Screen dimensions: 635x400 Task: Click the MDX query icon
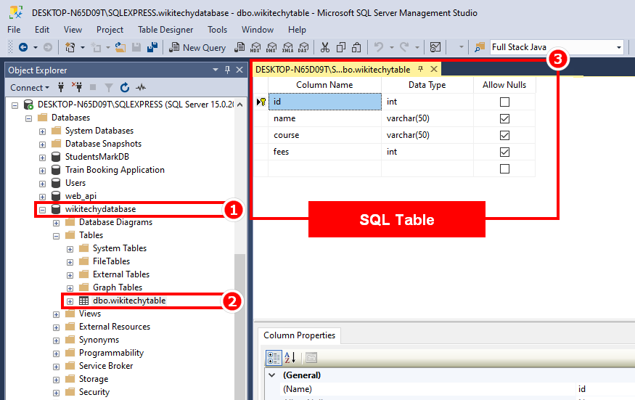click(255, 47)
